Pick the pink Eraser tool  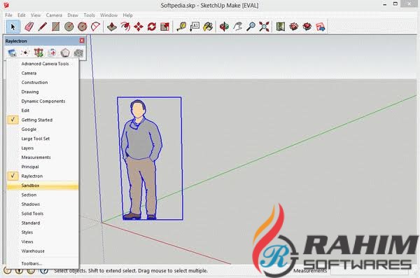tap(29, 27)
